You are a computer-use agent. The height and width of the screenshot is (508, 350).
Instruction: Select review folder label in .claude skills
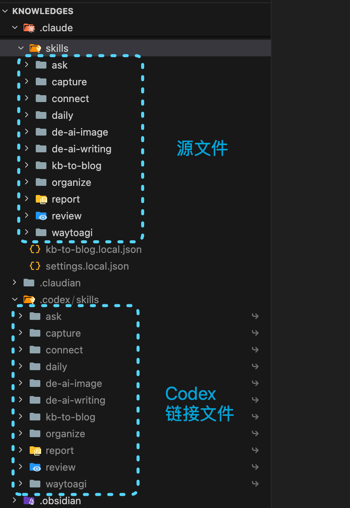[x=67, y=216]
